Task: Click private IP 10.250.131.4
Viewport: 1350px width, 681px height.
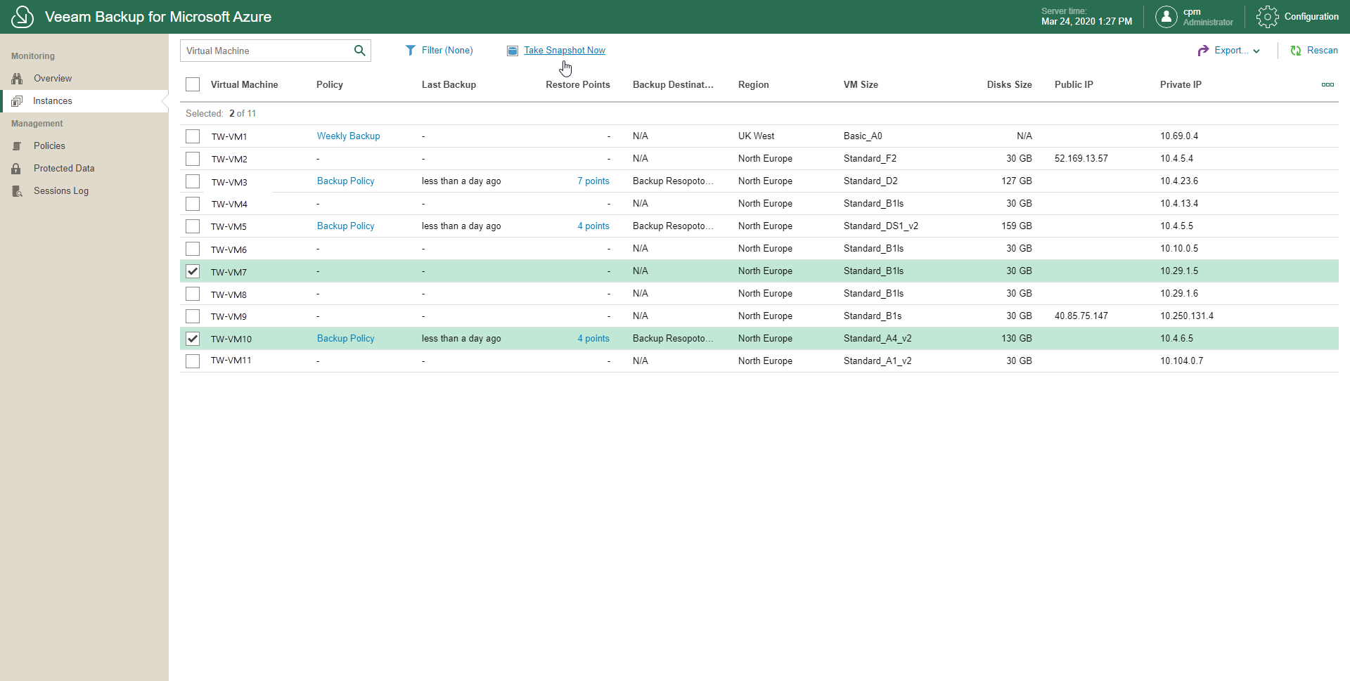Action: [1187, 316]
